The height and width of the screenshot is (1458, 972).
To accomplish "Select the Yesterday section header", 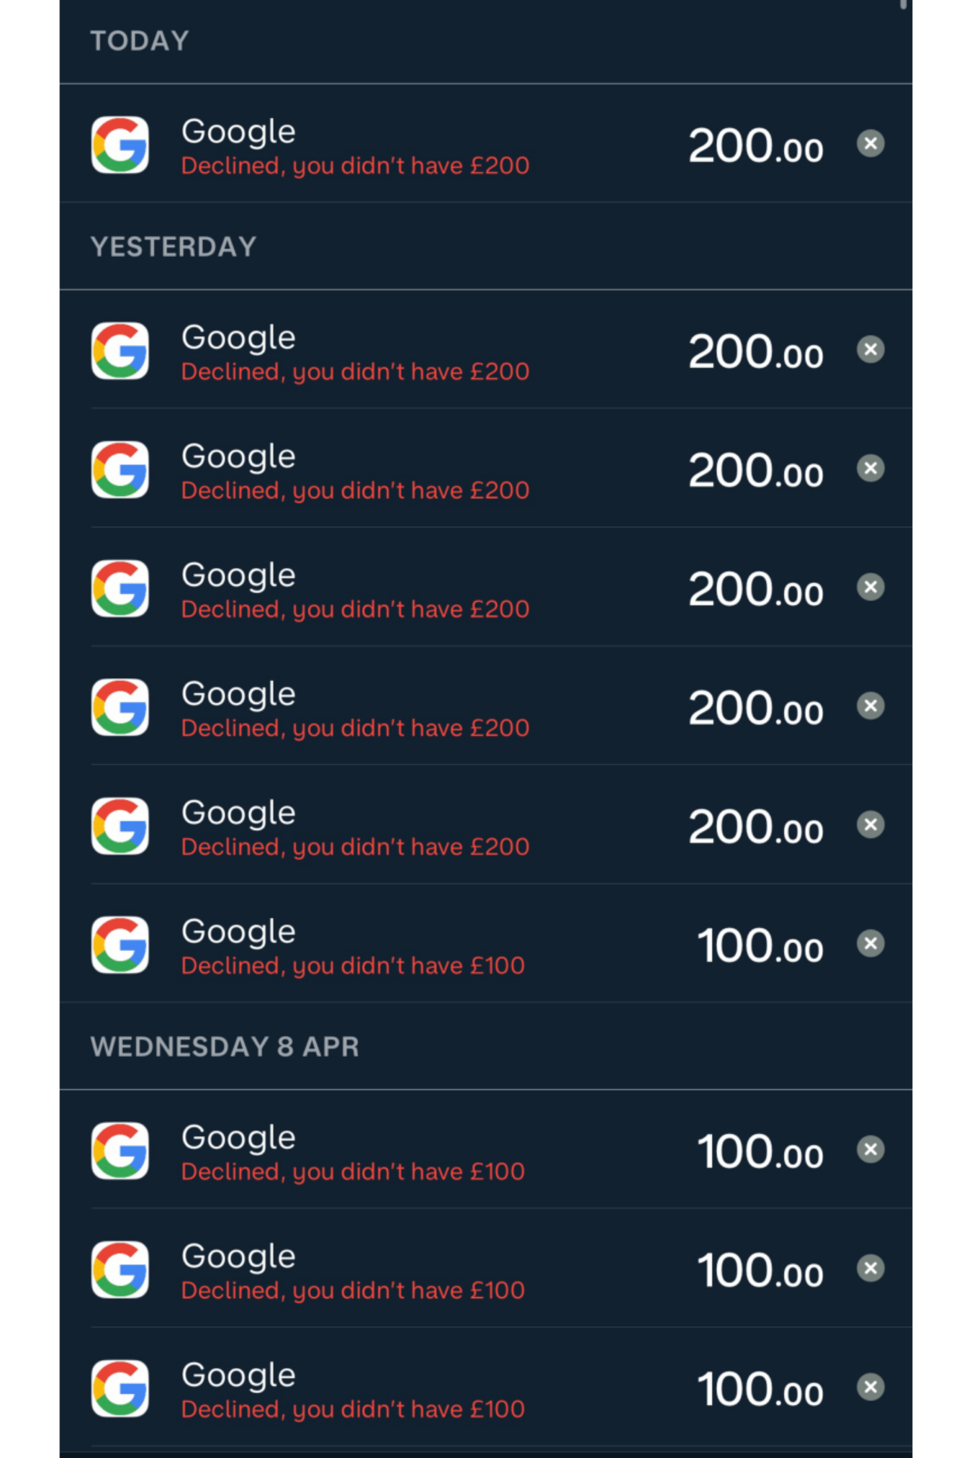I will 174,247.
